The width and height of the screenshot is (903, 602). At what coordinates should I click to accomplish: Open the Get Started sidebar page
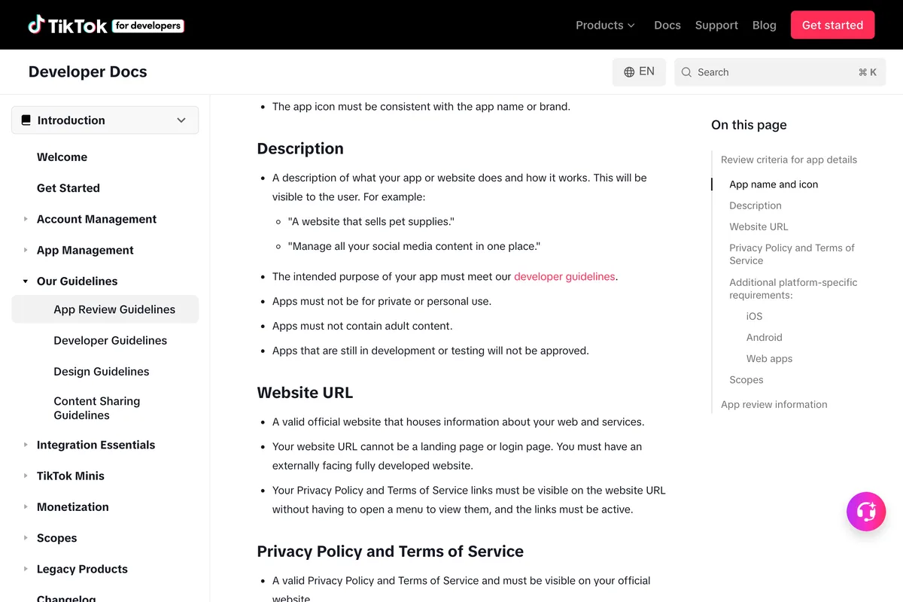tap(68, 188)
